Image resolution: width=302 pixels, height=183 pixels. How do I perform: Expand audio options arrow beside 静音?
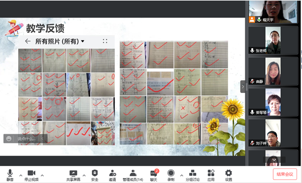(x=21, y=175)
